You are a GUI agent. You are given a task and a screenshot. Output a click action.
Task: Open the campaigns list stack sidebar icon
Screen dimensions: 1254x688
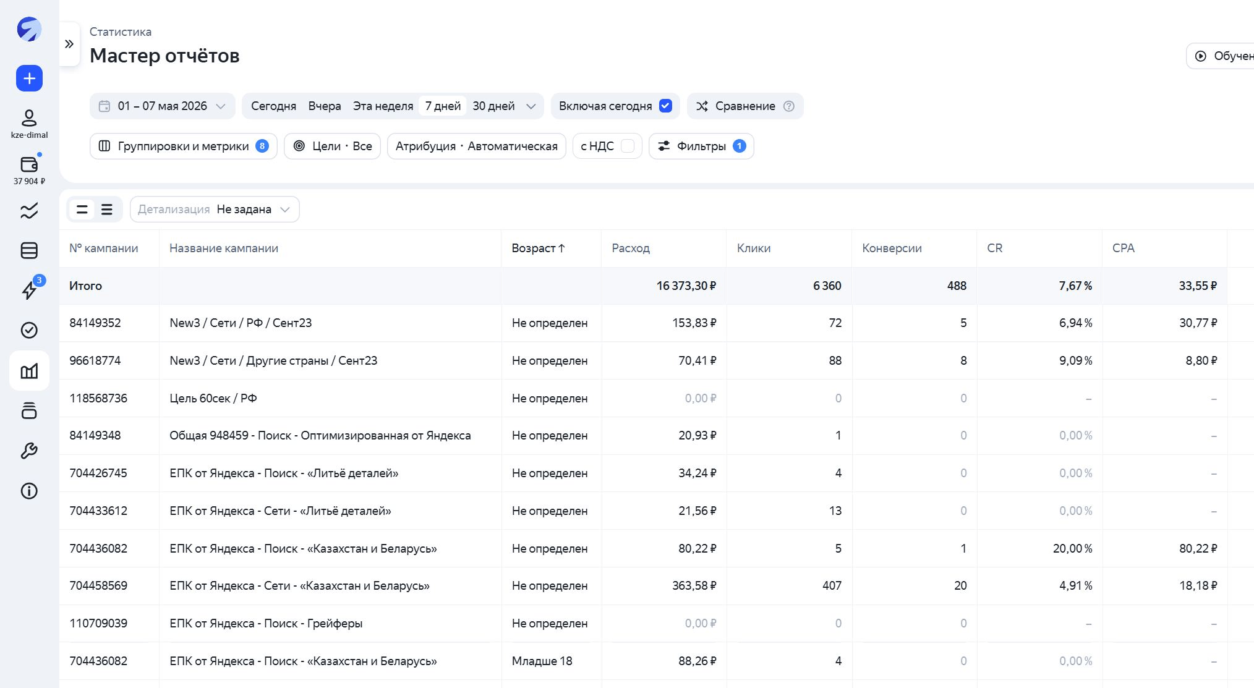[29, 250]
